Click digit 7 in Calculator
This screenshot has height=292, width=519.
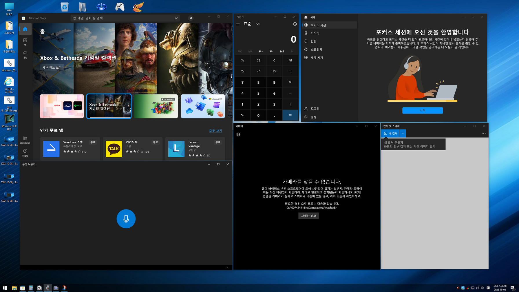coord(242,82)
